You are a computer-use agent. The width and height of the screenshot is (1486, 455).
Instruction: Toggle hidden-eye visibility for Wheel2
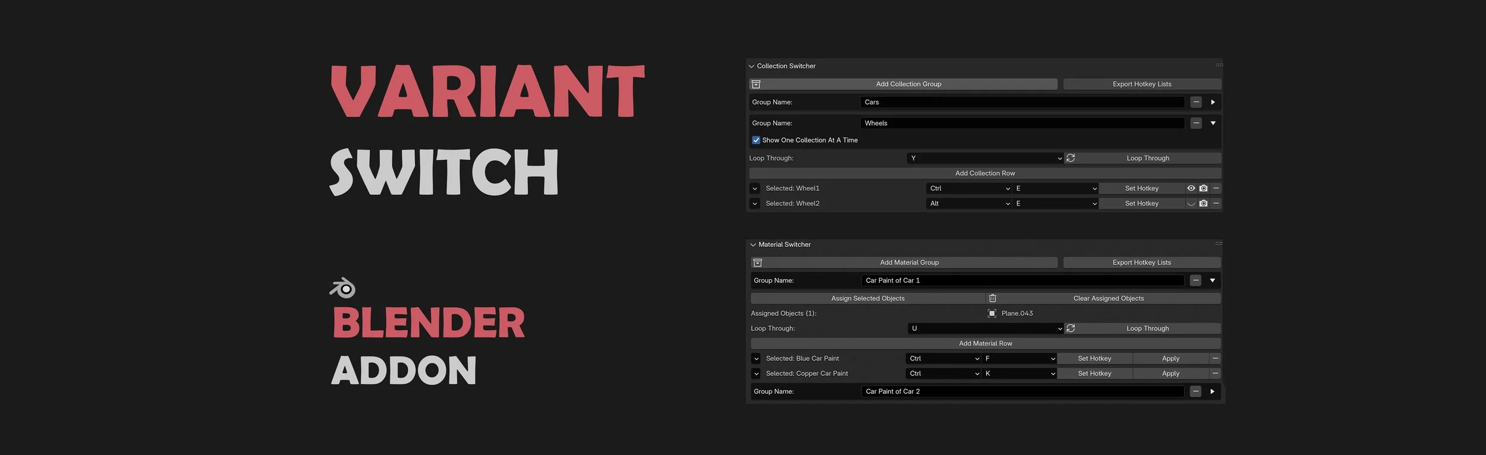coord(1191,204)
